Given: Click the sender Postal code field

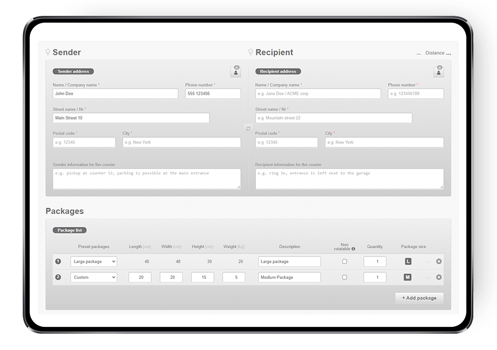Looking at the screenshot, I should [84, 142].
